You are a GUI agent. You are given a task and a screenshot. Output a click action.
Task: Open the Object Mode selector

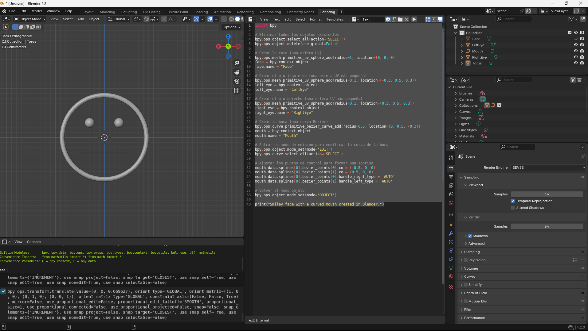click(30, 19)
